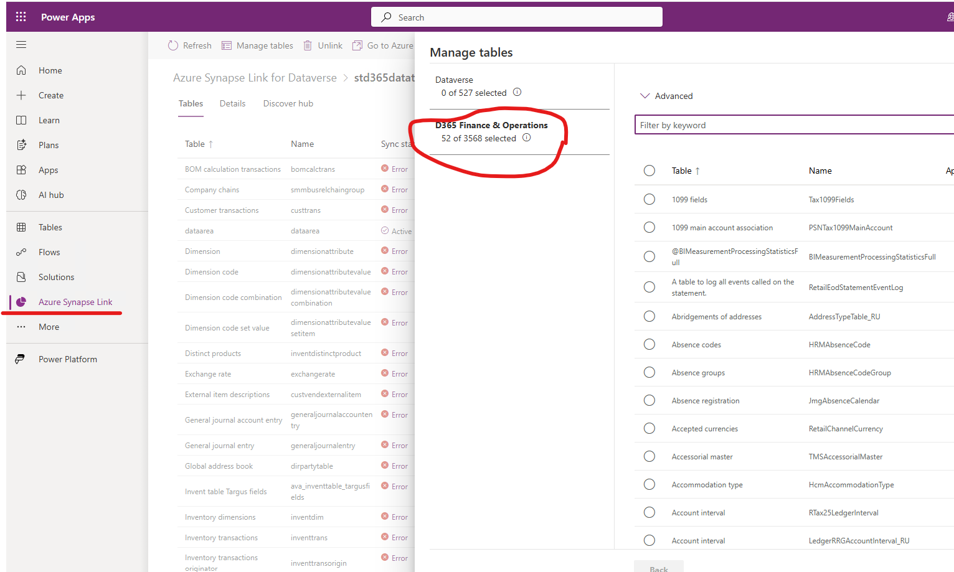Click the select-all circle beside Table header
The image size is (954, 572).
[x=649, y=171]
